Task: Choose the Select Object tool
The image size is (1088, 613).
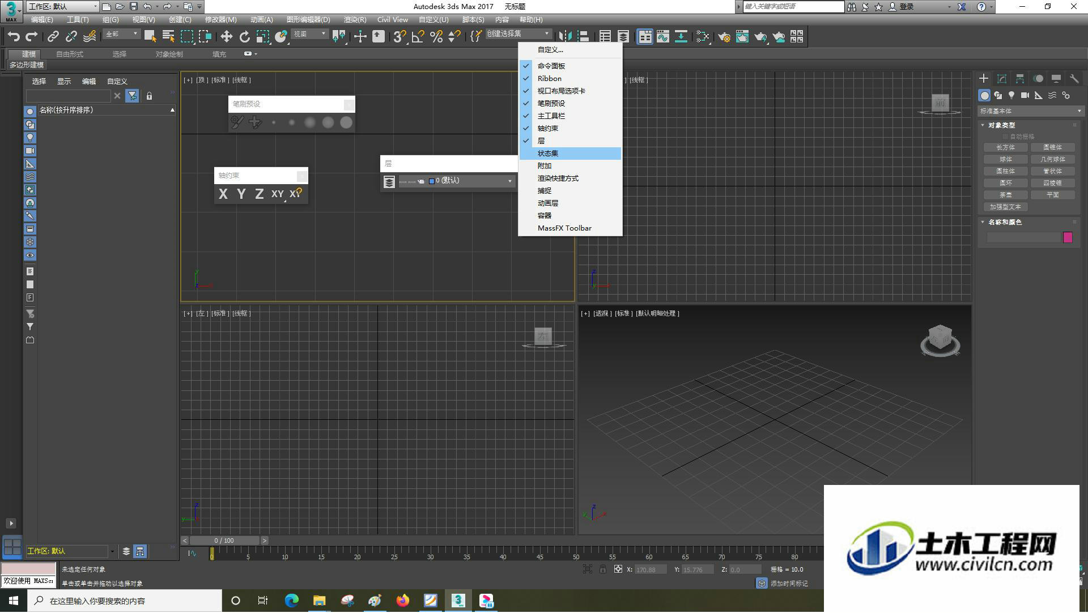Action: [x=150, y=37]
